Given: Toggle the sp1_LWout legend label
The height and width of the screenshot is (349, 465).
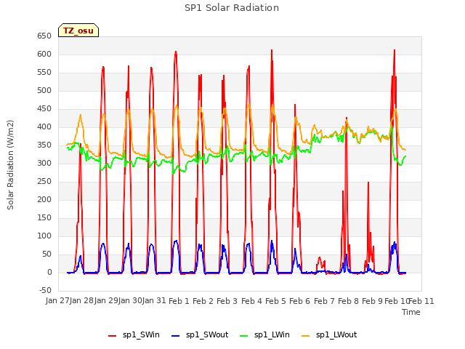Looking at the screenshot, I should point(336,335).
